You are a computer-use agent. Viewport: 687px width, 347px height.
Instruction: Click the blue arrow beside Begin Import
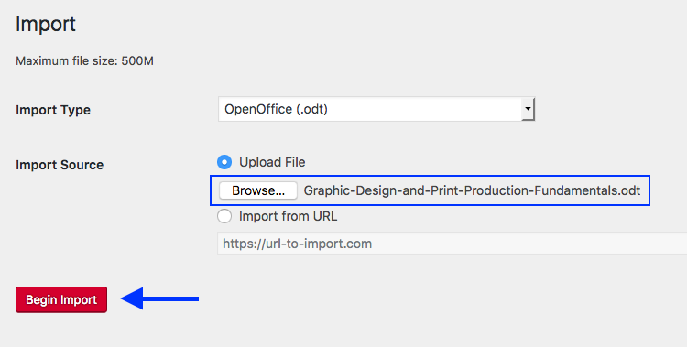(x=159, y=298)
